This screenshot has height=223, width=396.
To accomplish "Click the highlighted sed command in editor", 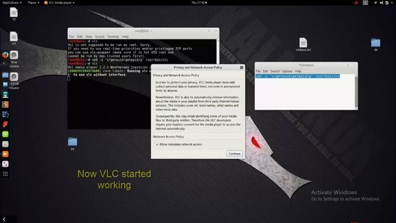I will point(298,76).
